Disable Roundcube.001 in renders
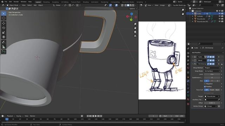 click(222, 21)
